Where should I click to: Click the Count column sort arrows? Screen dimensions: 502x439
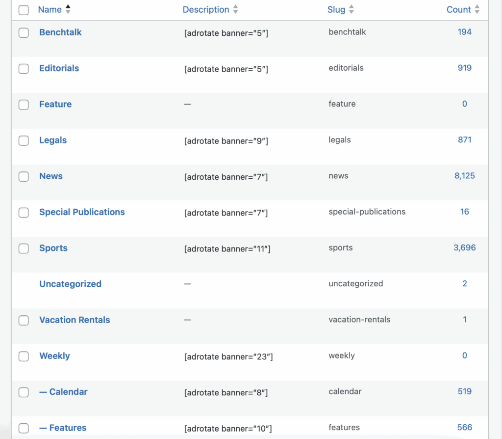tap(477, 9)
